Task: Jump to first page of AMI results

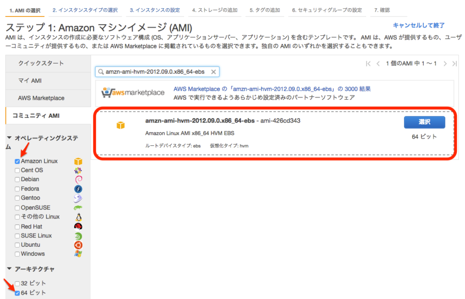Action: (368, 63)
